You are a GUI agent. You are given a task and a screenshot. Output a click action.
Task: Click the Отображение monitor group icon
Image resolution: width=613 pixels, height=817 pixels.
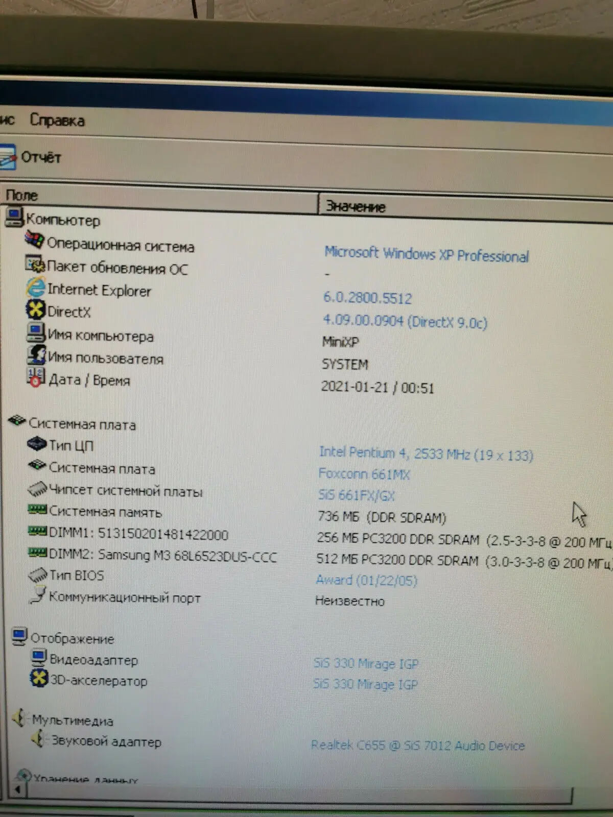point(19,636)
